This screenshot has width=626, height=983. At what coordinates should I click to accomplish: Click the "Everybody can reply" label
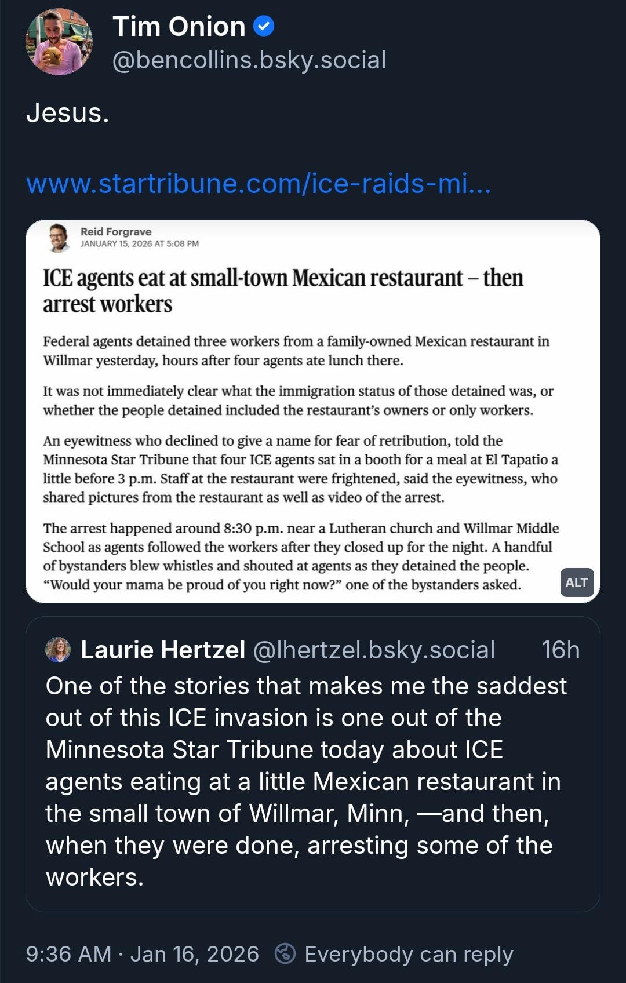pyautogui.click(x=409, y=954)
